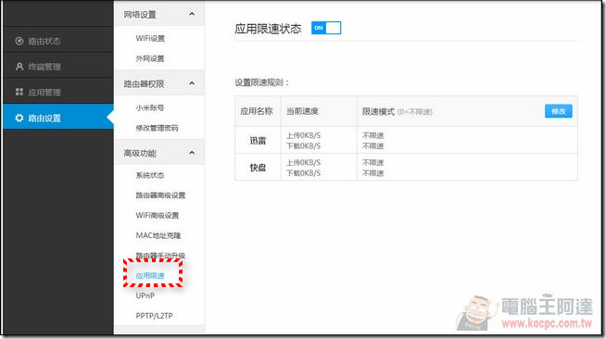Open 修改管理密码 page
Image resolution: width=606 pixels, height=339 pixels.
157,128
